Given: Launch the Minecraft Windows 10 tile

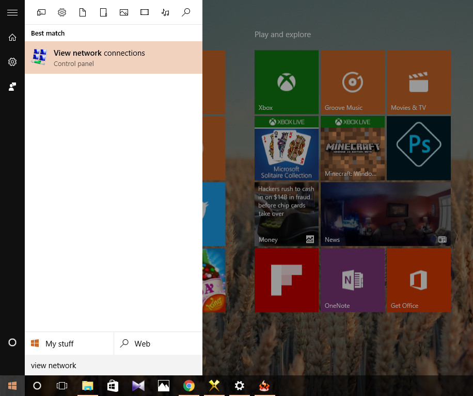Looking at the screenshot, I should point(353,148).
